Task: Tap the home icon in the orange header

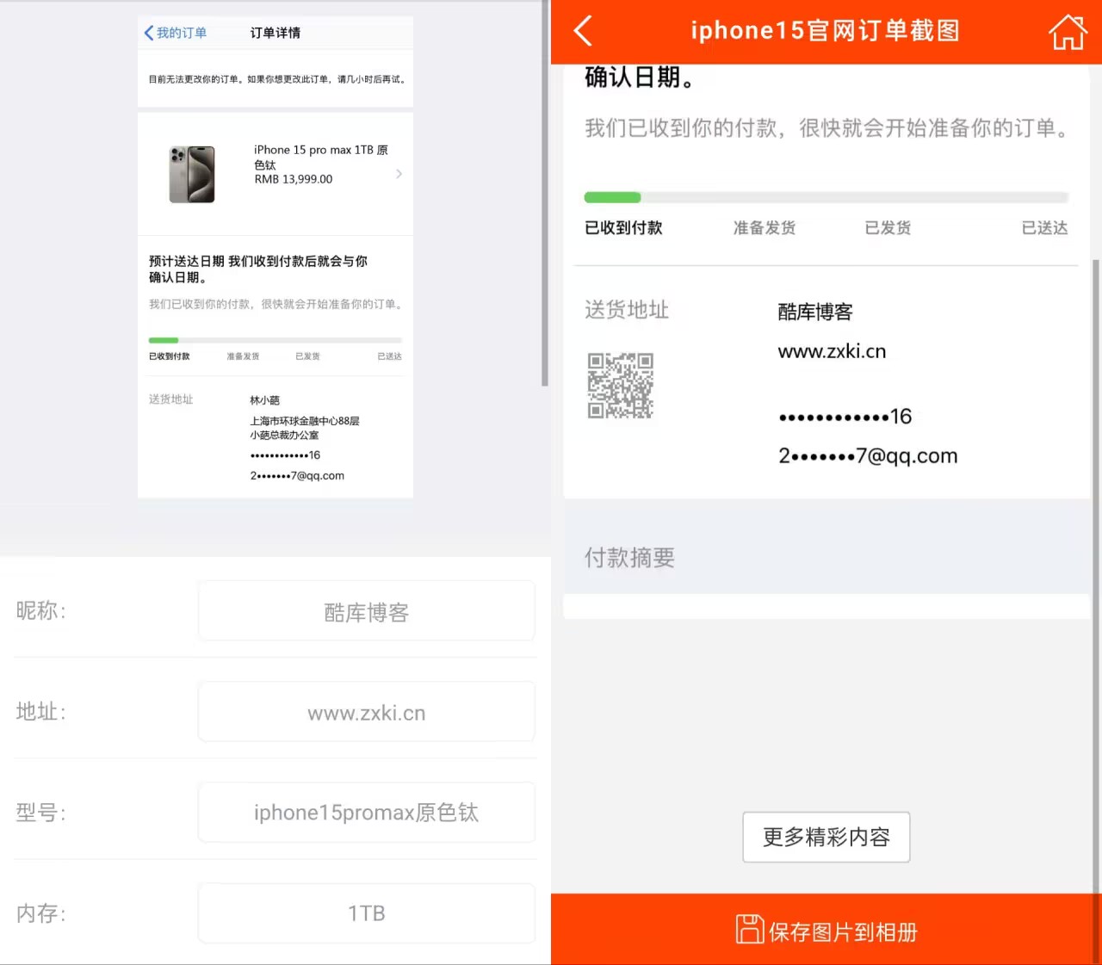Action: (1068, 31)
